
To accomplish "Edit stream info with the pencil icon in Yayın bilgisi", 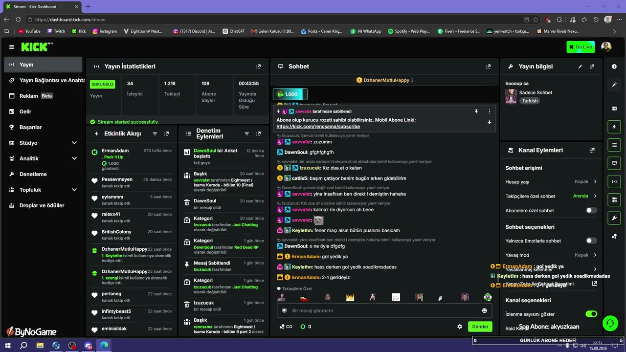I will 581,66.
